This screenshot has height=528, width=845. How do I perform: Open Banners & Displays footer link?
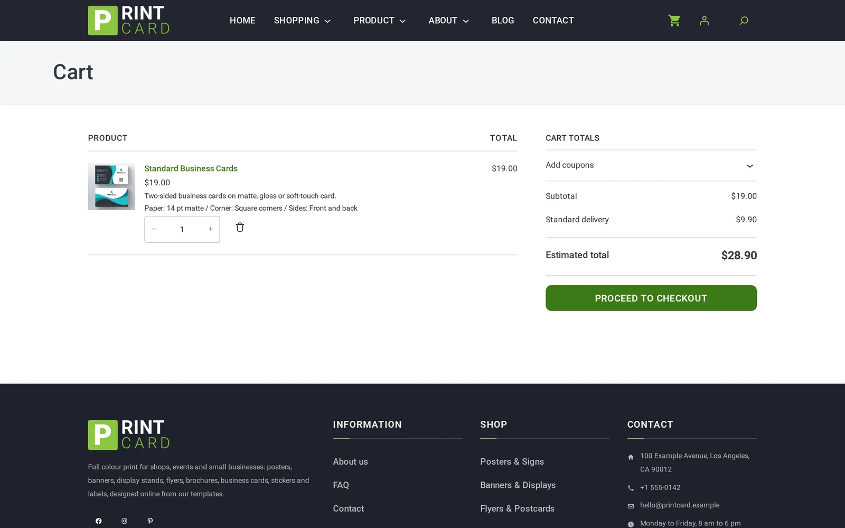pyautogui.click(x=518, y=485)
